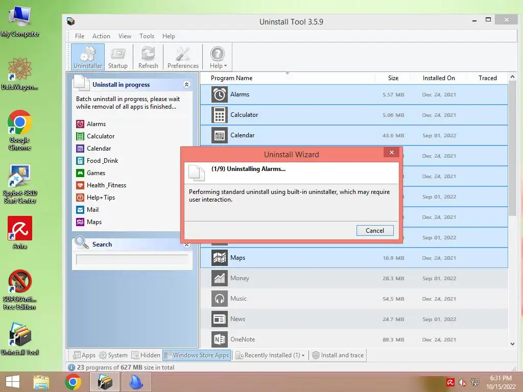Click the Search input field
This screenshot has width=523, height=392.
coord(132,259)
